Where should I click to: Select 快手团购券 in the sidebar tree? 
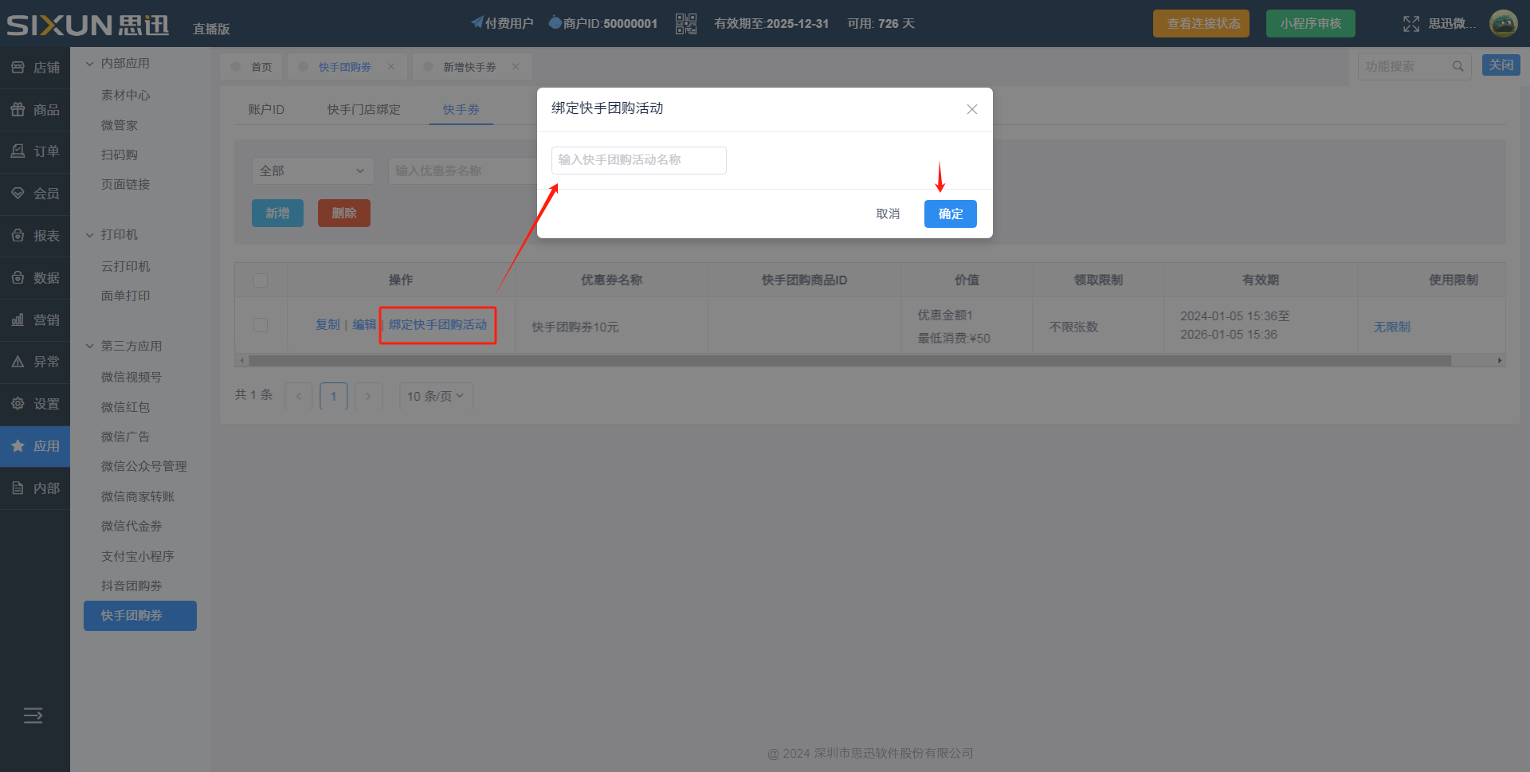coord(140,616)
